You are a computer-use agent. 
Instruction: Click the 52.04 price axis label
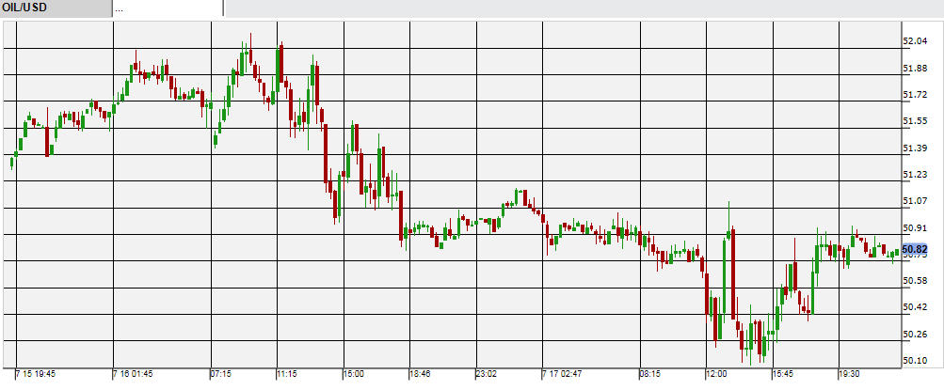(915, 41)
